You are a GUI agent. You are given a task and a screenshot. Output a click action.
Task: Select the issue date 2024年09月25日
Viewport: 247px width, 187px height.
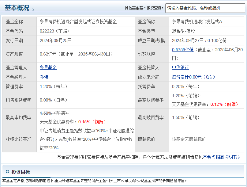(x=56, y=40)
